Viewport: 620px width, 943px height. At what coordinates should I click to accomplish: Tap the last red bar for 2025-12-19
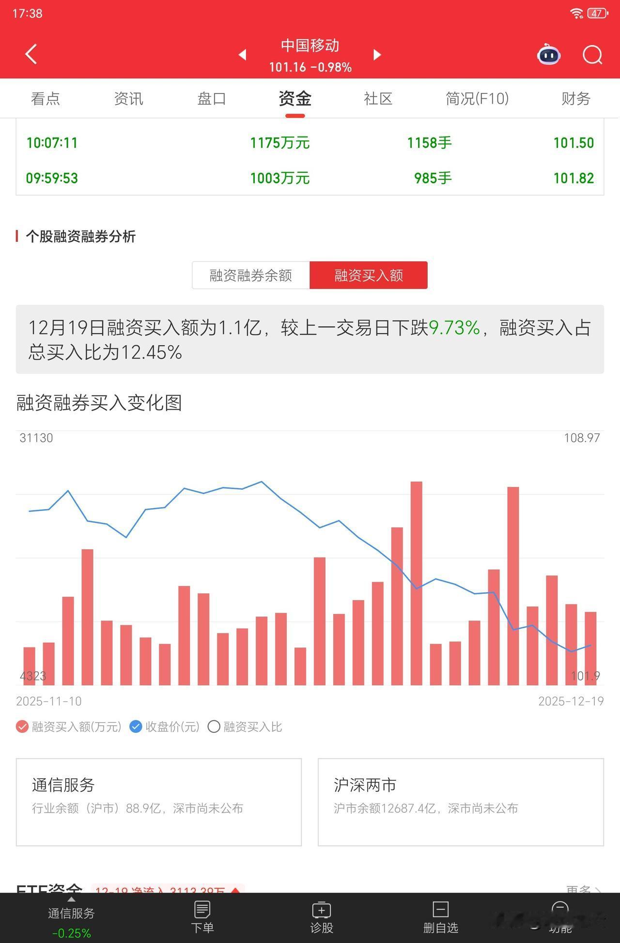[x=590, y=649]
